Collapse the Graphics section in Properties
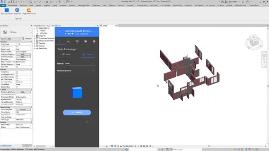Viewport: 269px width, 151px height. coord(31,42)
